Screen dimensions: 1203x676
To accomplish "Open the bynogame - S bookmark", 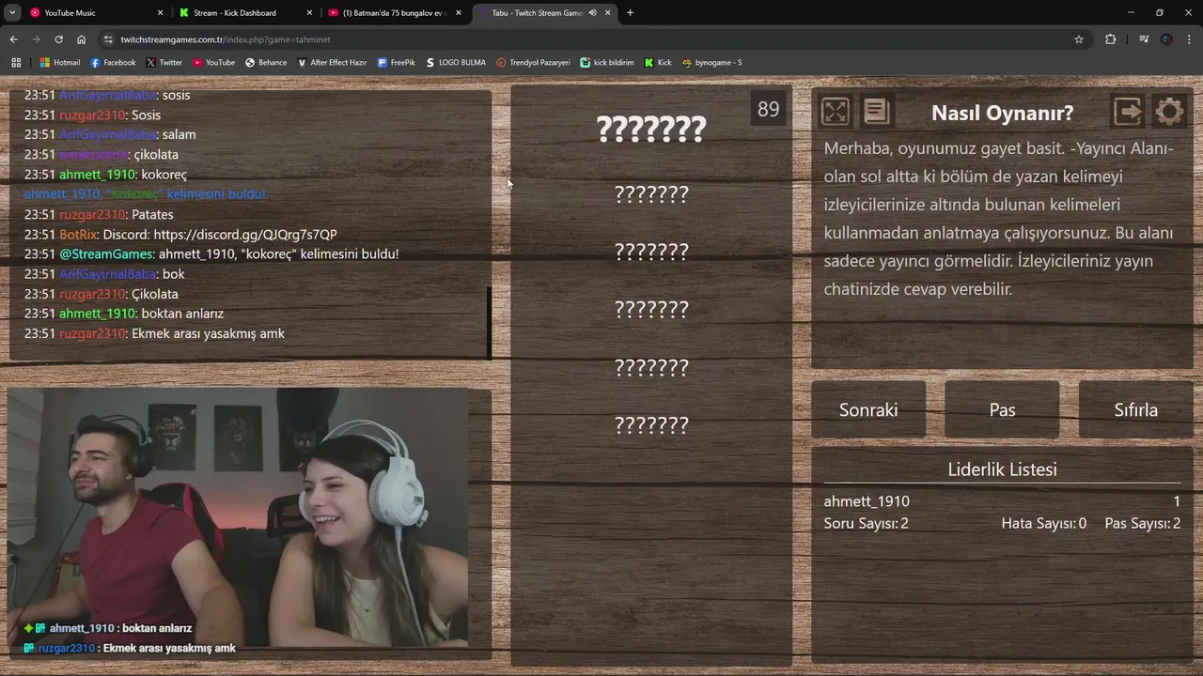I will (712, 63).
